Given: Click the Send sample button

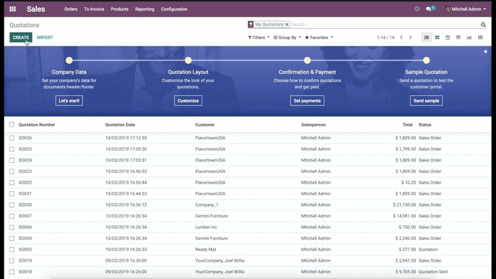Looking at the screenshot, I should coord(426,101).
